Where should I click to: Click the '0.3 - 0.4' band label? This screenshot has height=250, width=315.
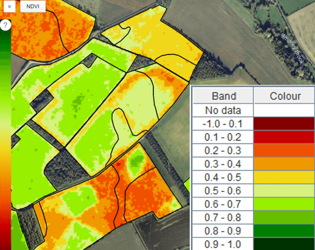(x=223, y=164)
